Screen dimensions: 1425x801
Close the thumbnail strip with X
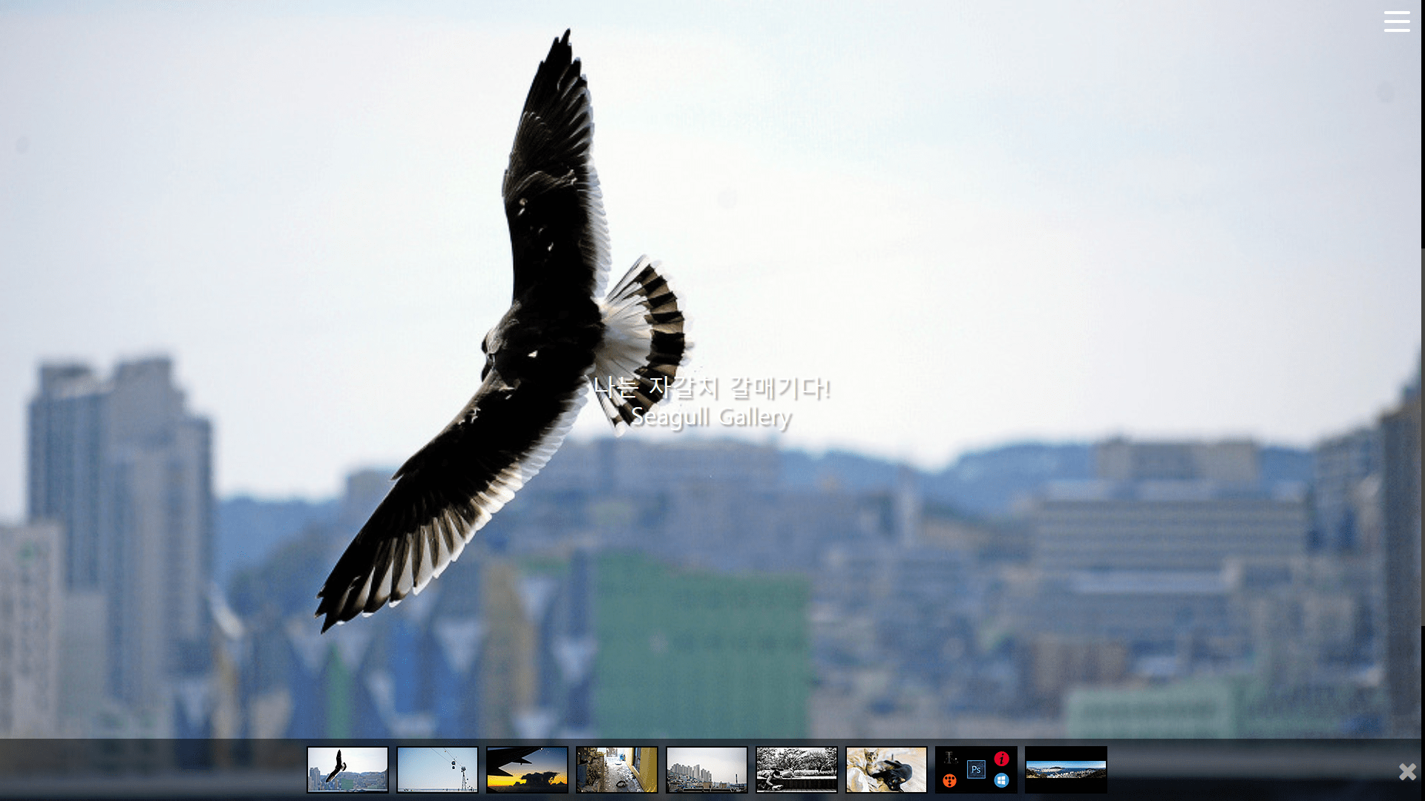pyautogui.click(x=1407, y=771)
